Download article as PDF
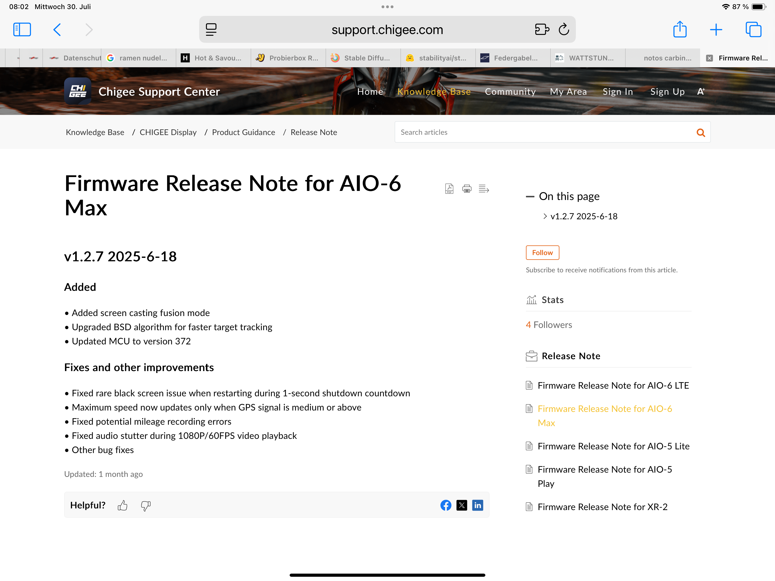Viewport: 775px width, 581px height. [x=449, y=189]
